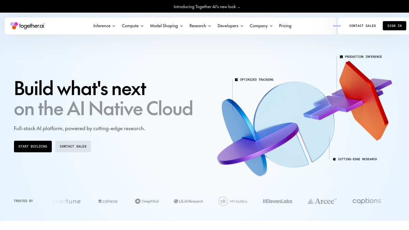Click the Cutting-Edge Research label
This screenshot has width=409, height=230.
pos(355,159)
